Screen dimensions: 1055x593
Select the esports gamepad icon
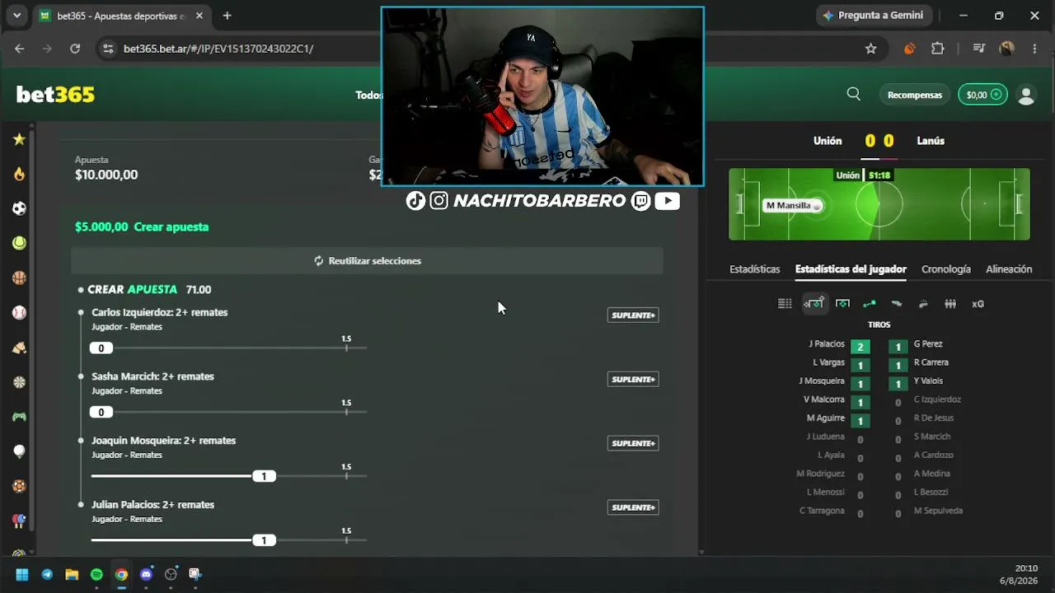coord(19,417)
